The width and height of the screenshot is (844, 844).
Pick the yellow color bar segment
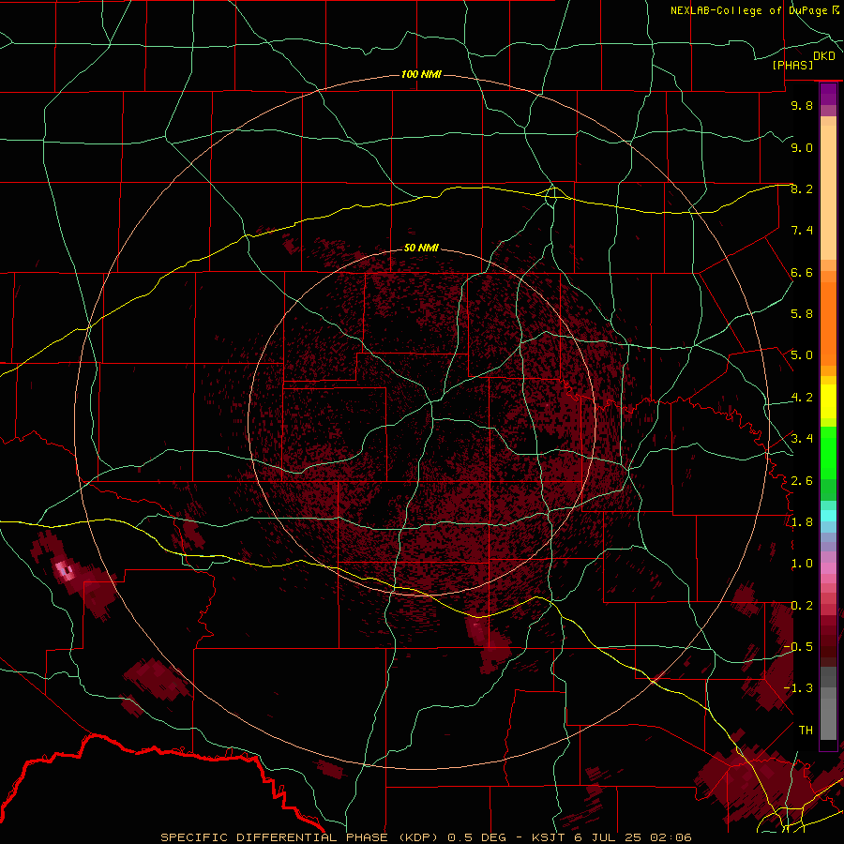pyautogui.click(x=828, y=401)
